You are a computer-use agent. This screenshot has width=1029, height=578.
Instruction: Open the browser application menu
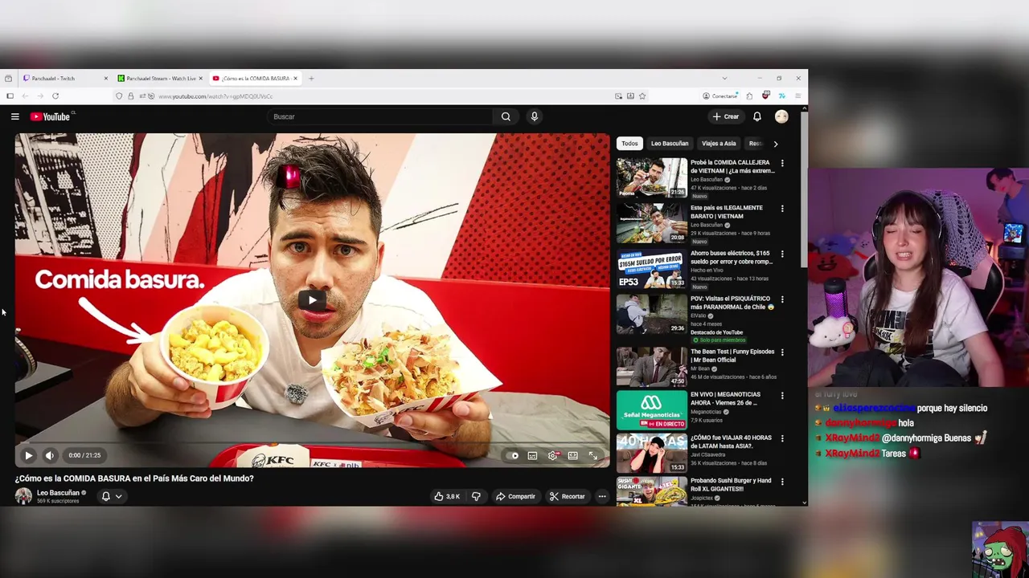tap(797, 96)
